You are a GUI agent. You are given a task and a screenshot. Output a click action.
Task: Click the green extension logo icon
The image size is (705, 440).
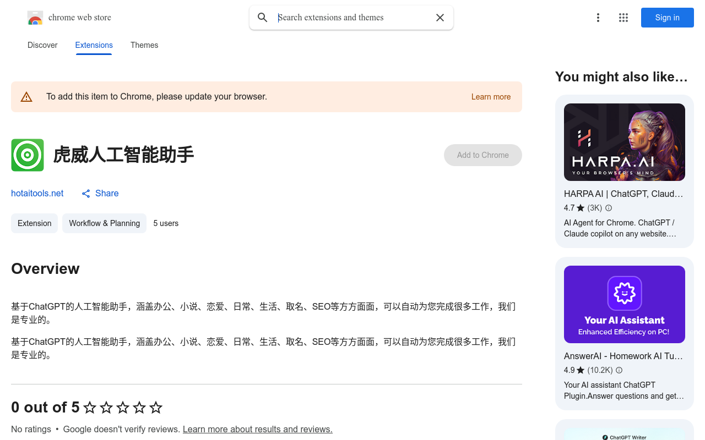tap(28, 155)
